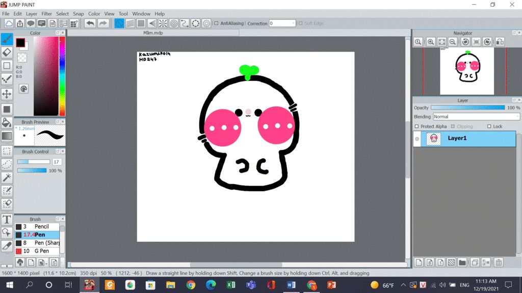Select the Brush tool in the tool column
The width and height of the screenshot is (522, 293).
7,39
